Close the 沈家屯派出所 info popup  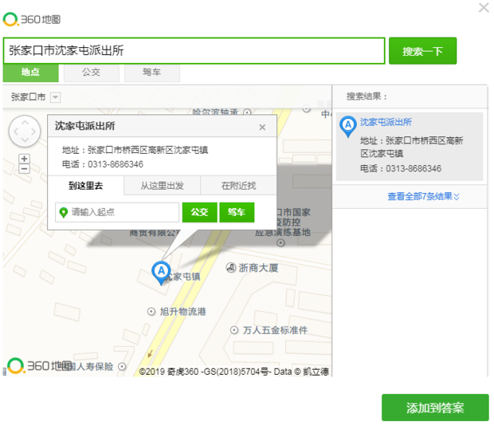click(x=262, y=128)
